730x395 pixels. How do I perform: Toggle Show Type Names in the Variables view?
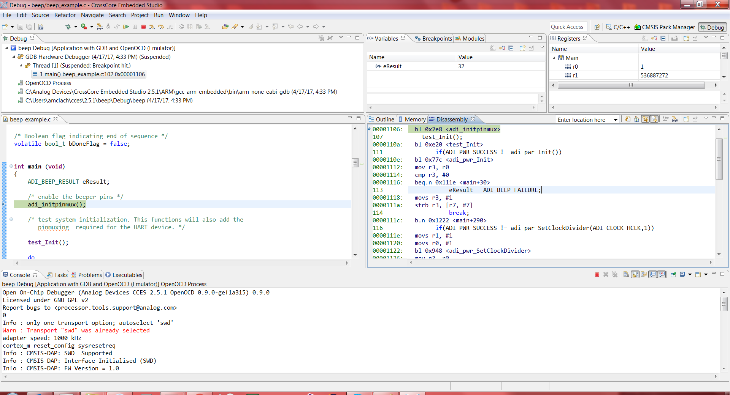(493, 48)
